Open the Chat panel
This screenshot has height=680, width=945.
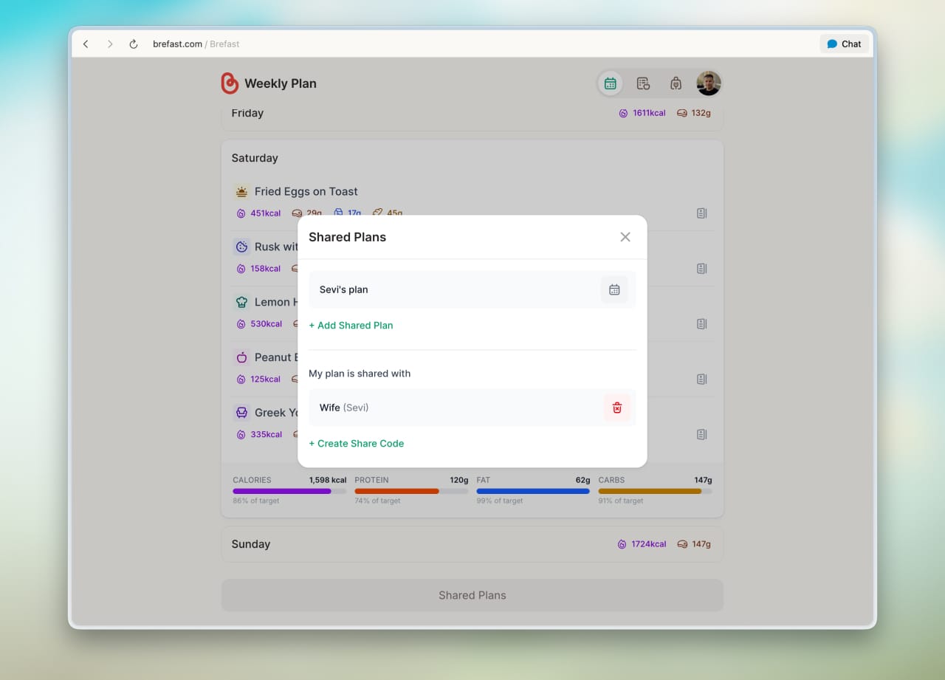click(x=844, y=44)
